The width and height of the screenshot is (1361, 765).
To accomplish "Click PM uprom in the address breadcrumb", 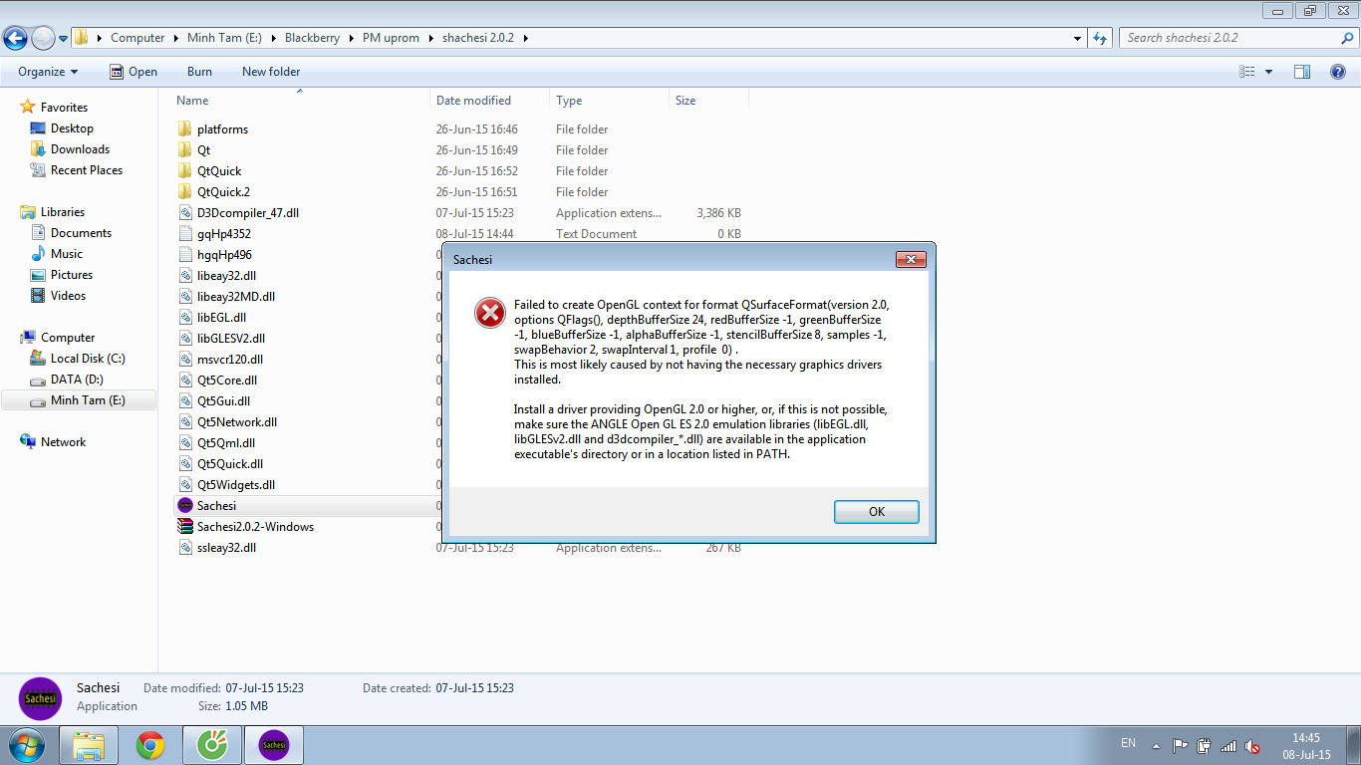I will pyautogui.click(x=391, y=38).
